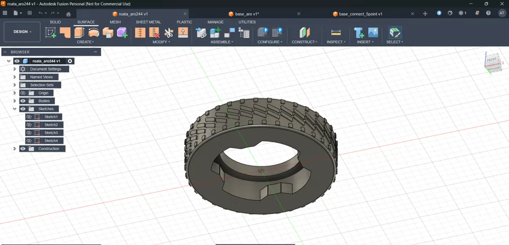Click the Insert text T icon

point(359,33)
